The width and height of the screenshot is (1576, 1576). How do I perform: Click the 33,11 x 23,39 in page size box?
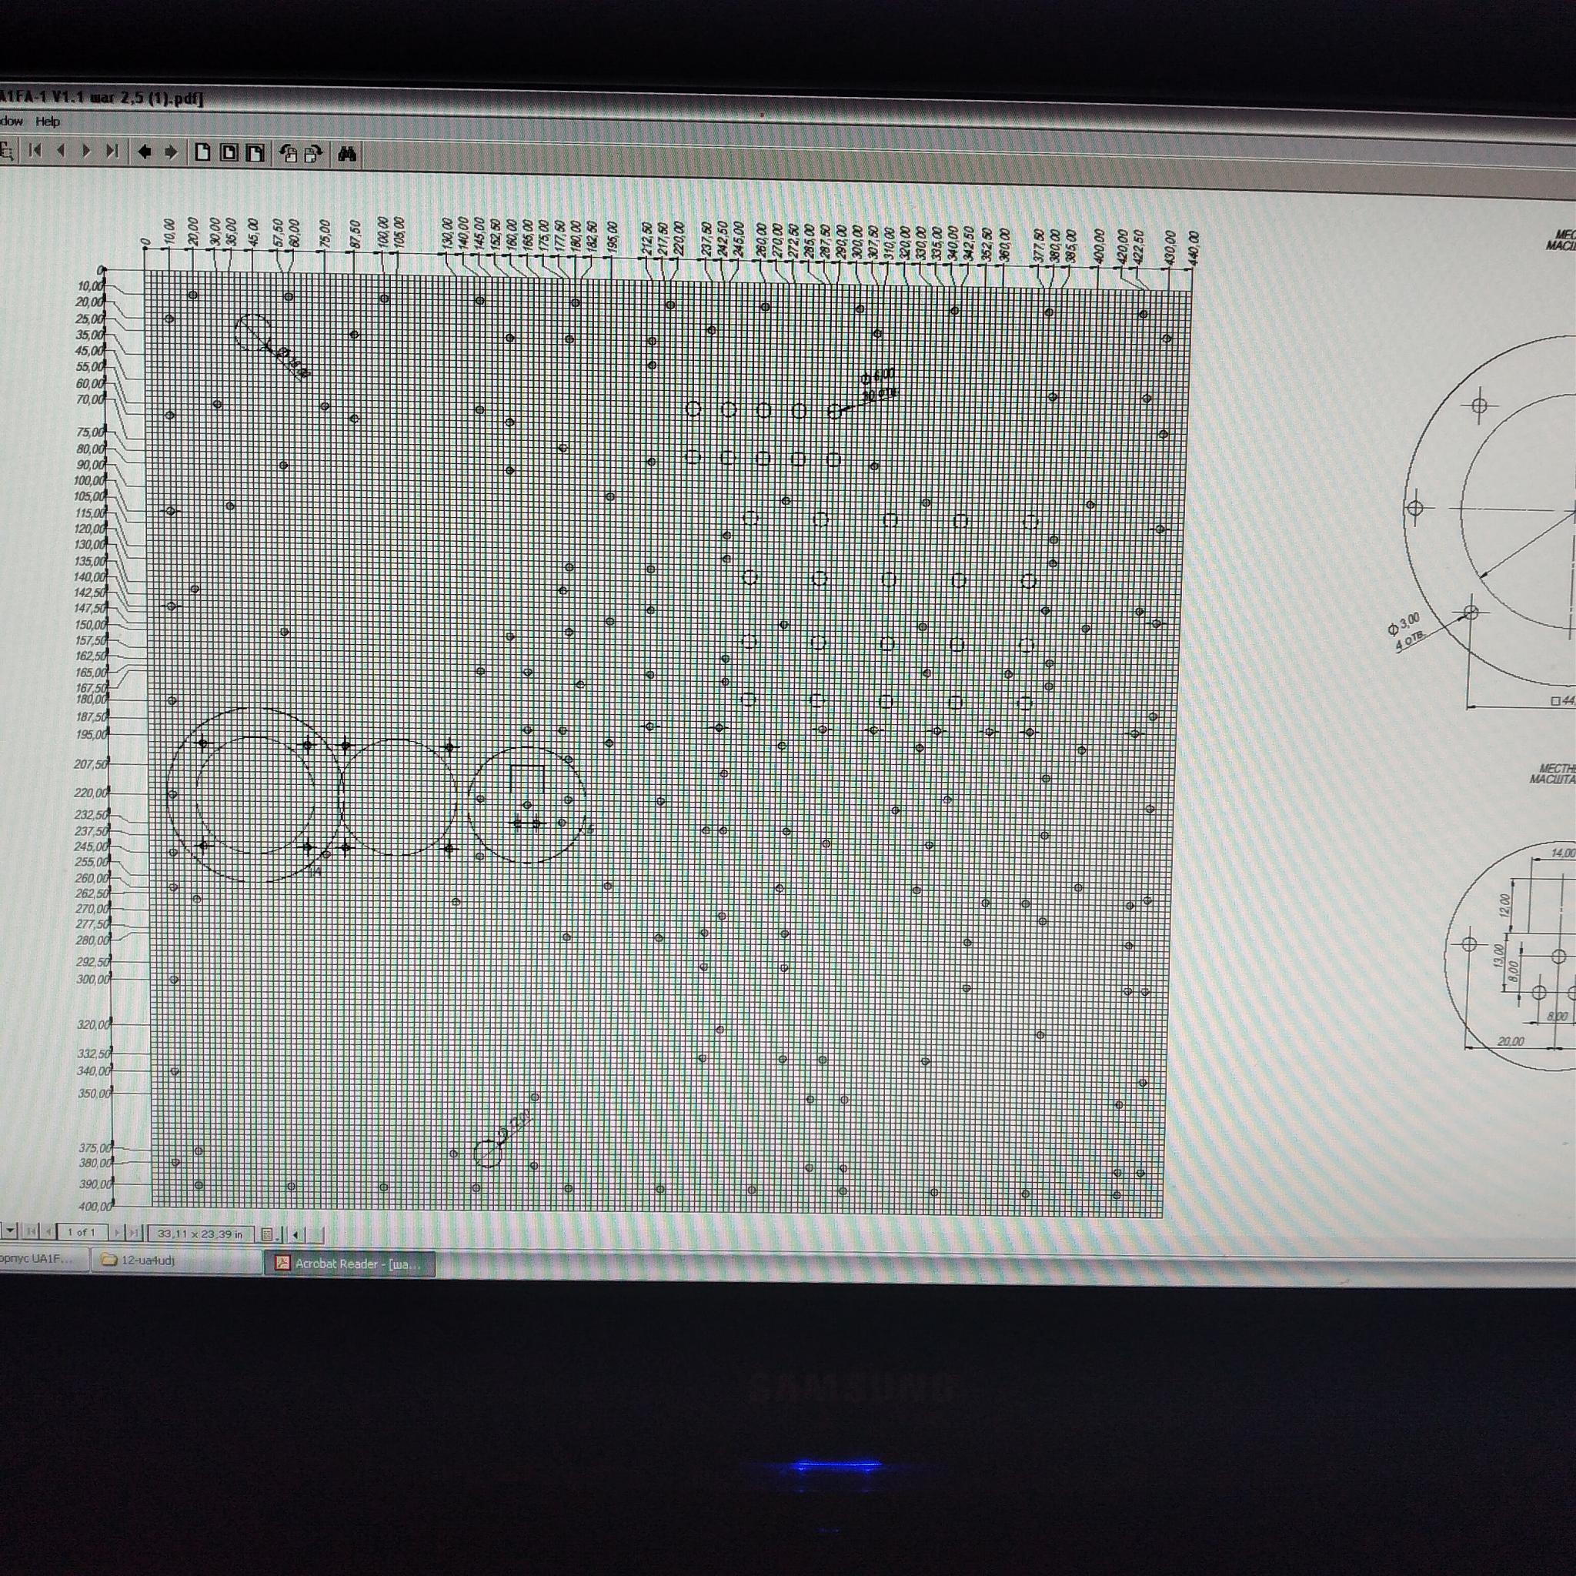[x=200, y=1234]
